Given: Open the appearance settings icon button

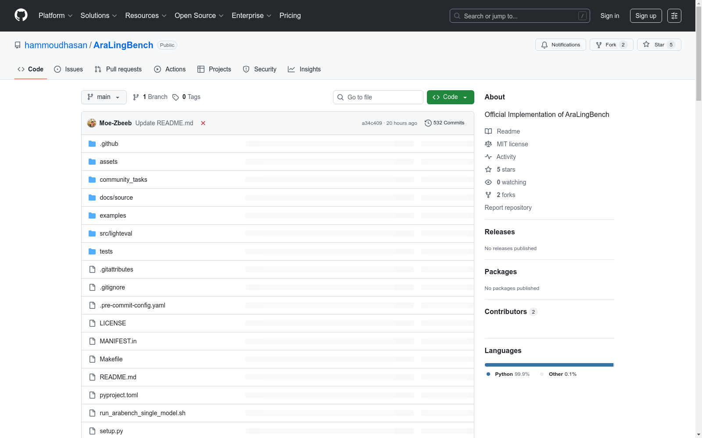Looking at the screenshot, I should click(674, 16).
